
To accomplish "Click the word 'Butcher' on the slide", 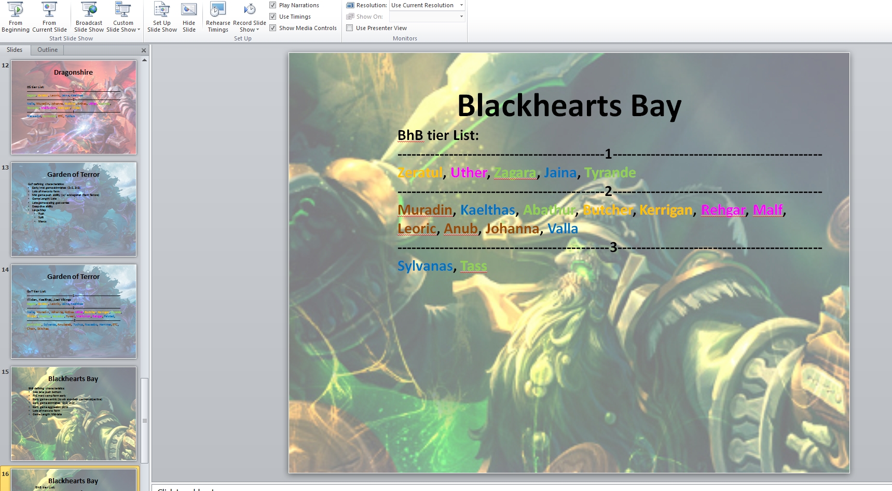I will pos(608,210).
